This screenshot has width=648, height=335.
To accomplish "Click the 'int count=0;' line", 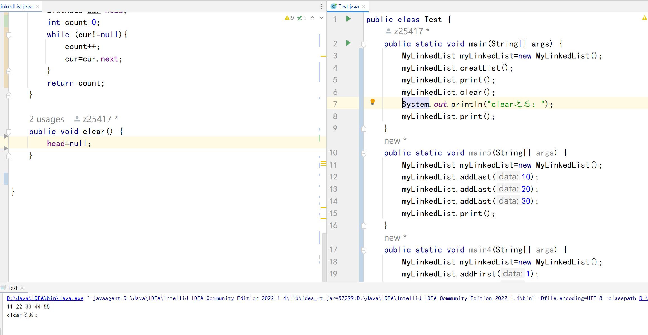I will 73,22.
